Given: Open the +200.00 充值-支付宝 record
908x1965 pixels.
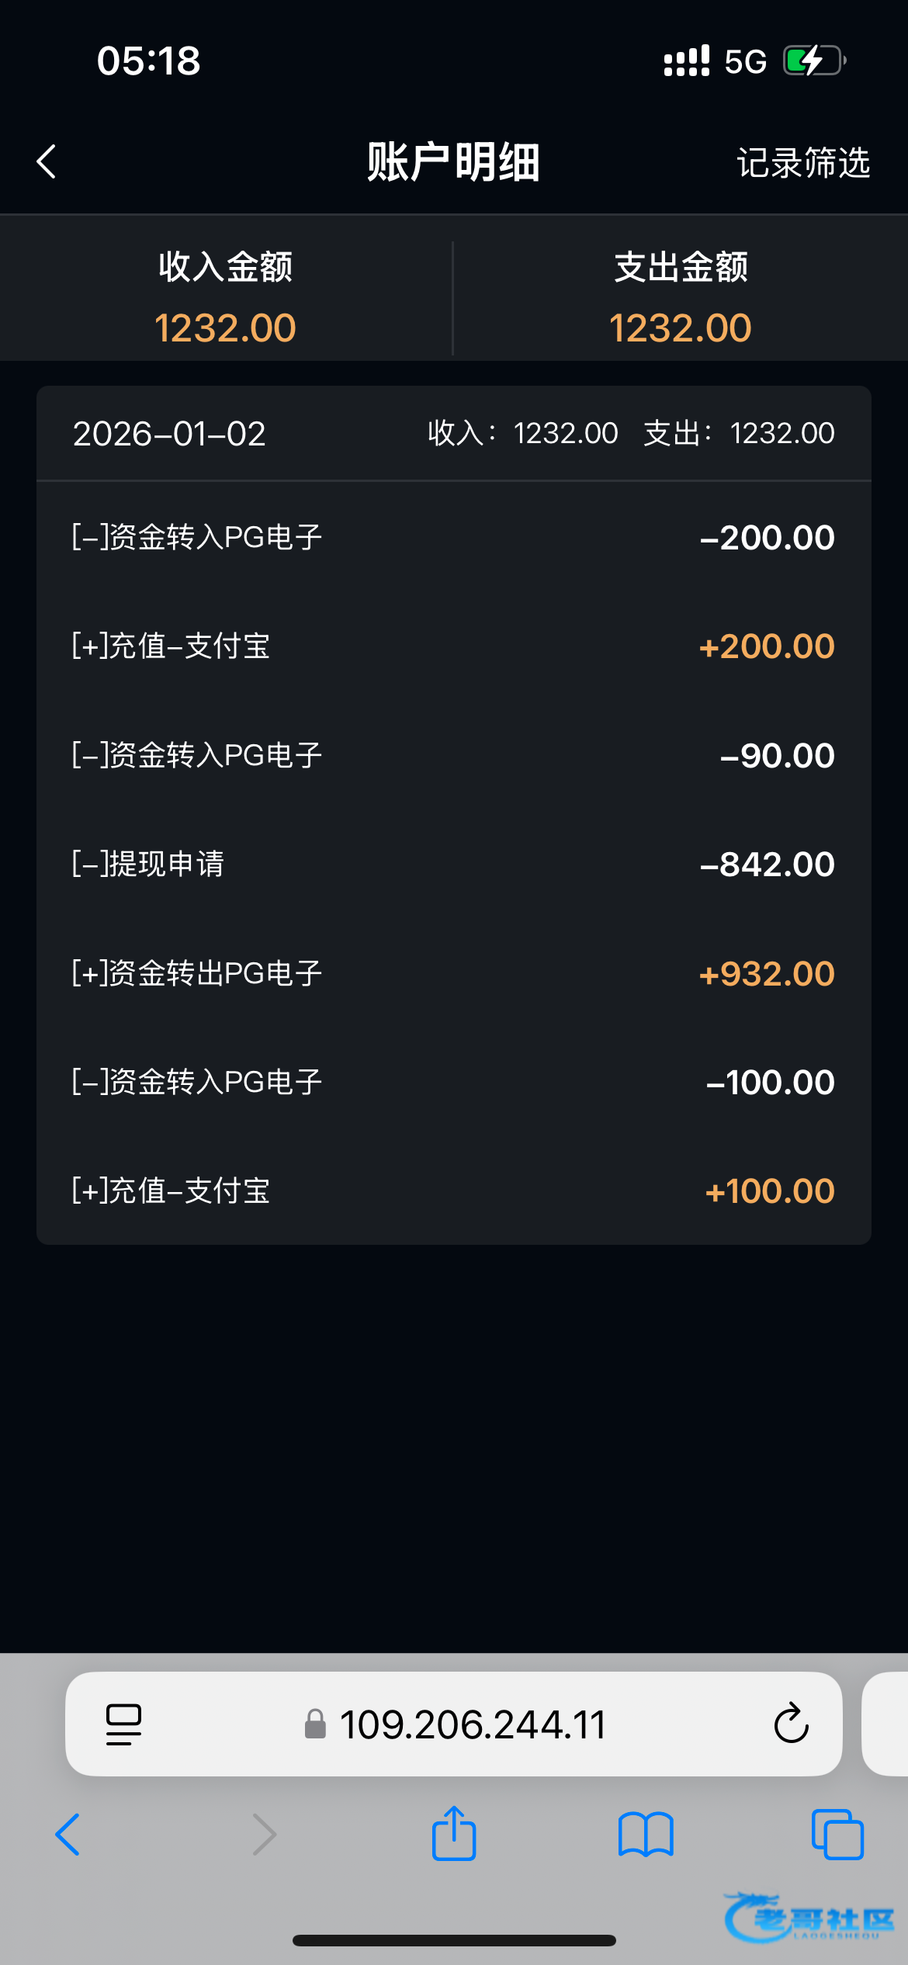Looking at the screenshot, I should tap(453, 646).
